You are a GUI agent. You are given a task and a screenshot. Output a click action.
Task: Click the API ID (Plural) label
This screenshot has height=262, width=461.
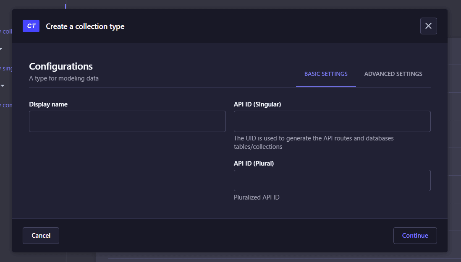[x=254, y=163]
